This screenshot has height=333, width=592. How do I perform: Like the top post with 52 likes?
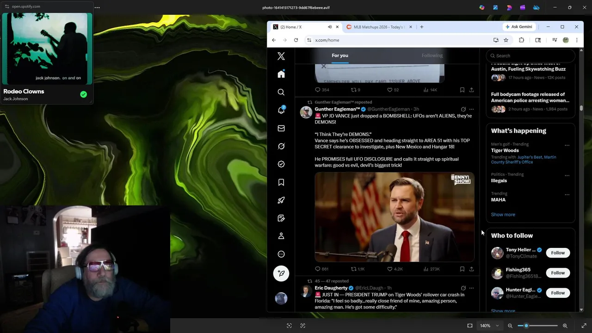tap(393, 90)
